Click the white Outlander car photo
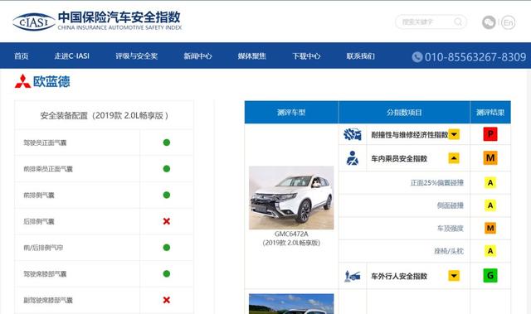The height and width of the screenshot is (314, 531). coord(291,197)
